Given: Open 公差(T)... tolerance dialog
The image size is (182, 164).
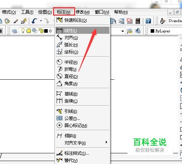Looking at the screenshot, I should click(82, 118).
